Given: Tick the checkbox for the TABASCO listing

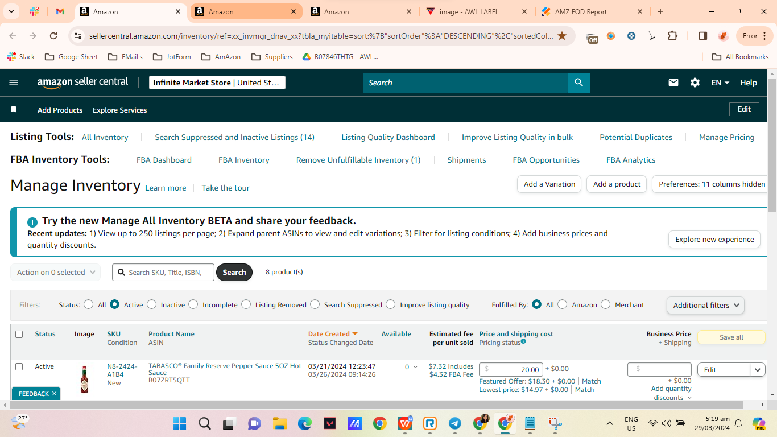Looking at the screenshot, I should tap(19, 366).
